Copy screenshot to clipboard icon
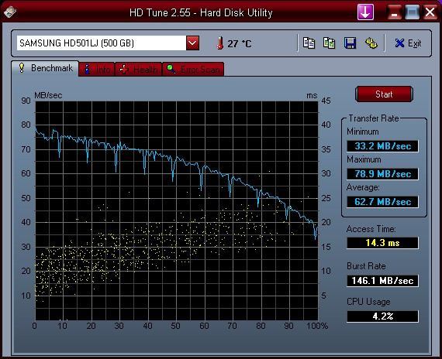442x359 pixels. pyautogui.click(x=329, y=43)
